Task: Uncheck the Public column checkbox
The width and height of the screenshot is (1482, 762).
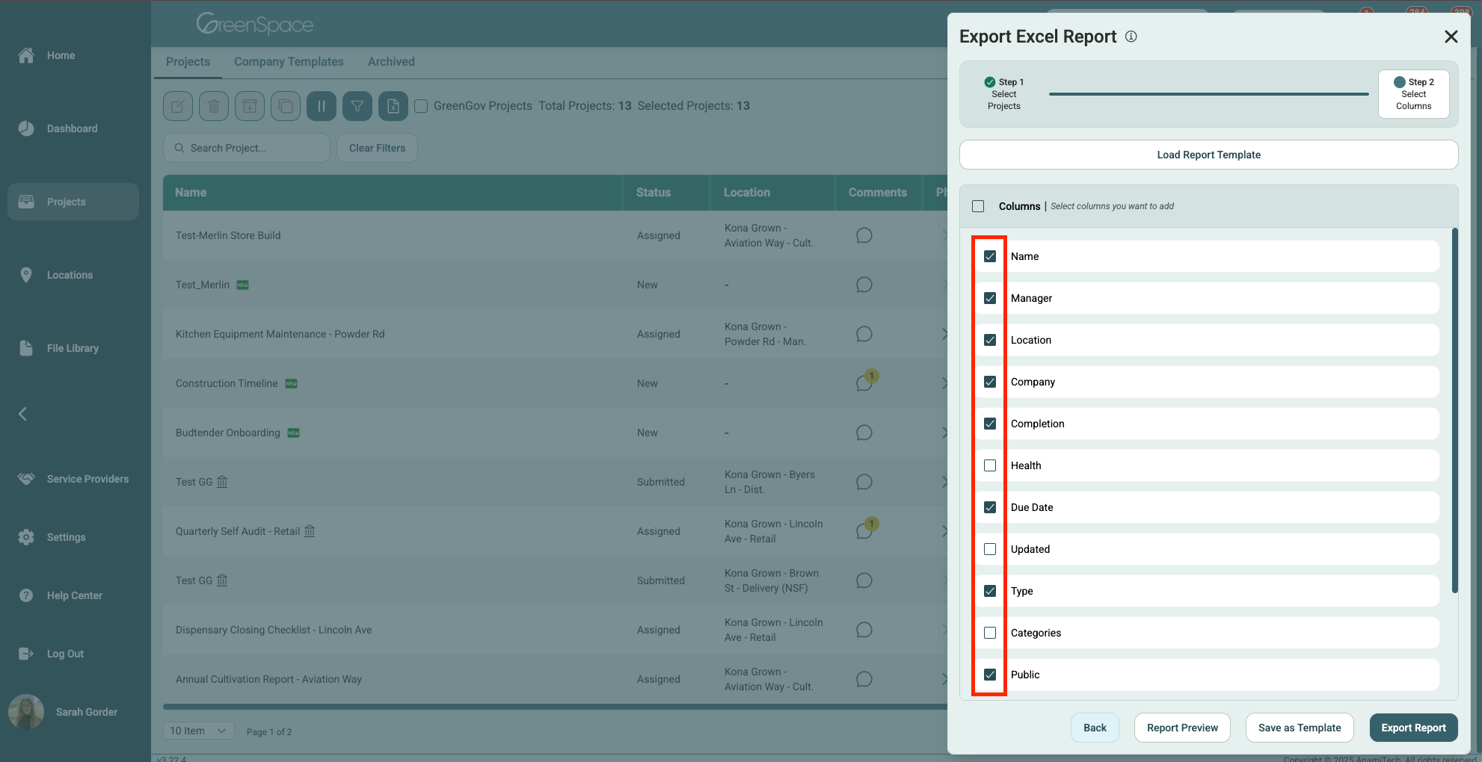Action: (990, 675)
